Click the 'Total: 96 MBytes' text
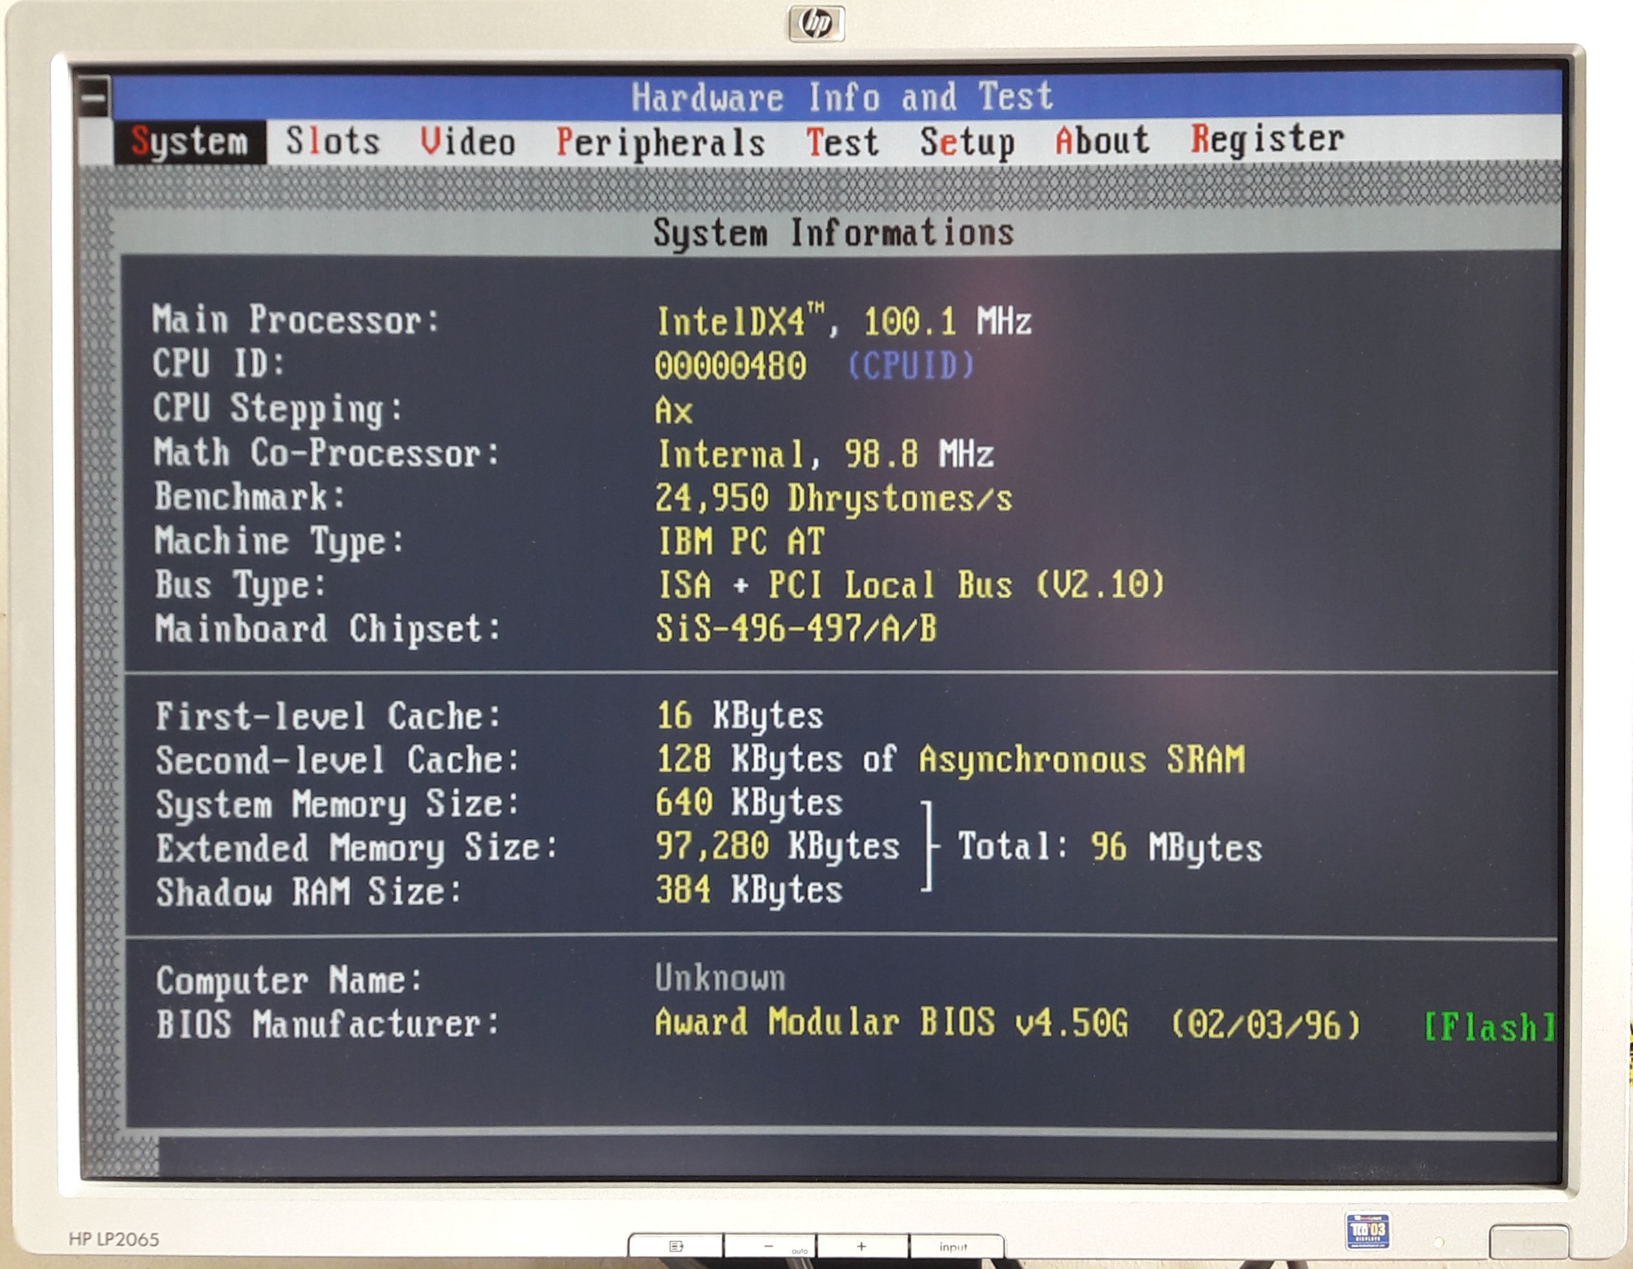This screenshot has height=1269, width=1633. point(1110,847)
